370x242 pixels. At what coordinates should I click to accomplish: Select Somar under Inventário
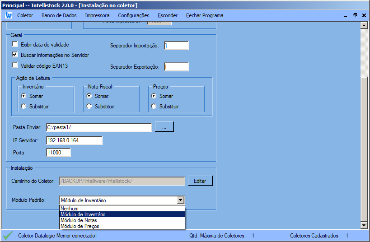point(23,96)
